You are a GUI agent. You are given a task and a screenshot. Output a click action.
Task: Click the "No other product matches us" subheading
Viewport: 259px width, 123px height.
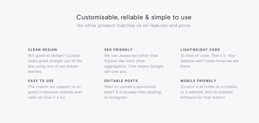pyautogui.click(x=134, y=25)
